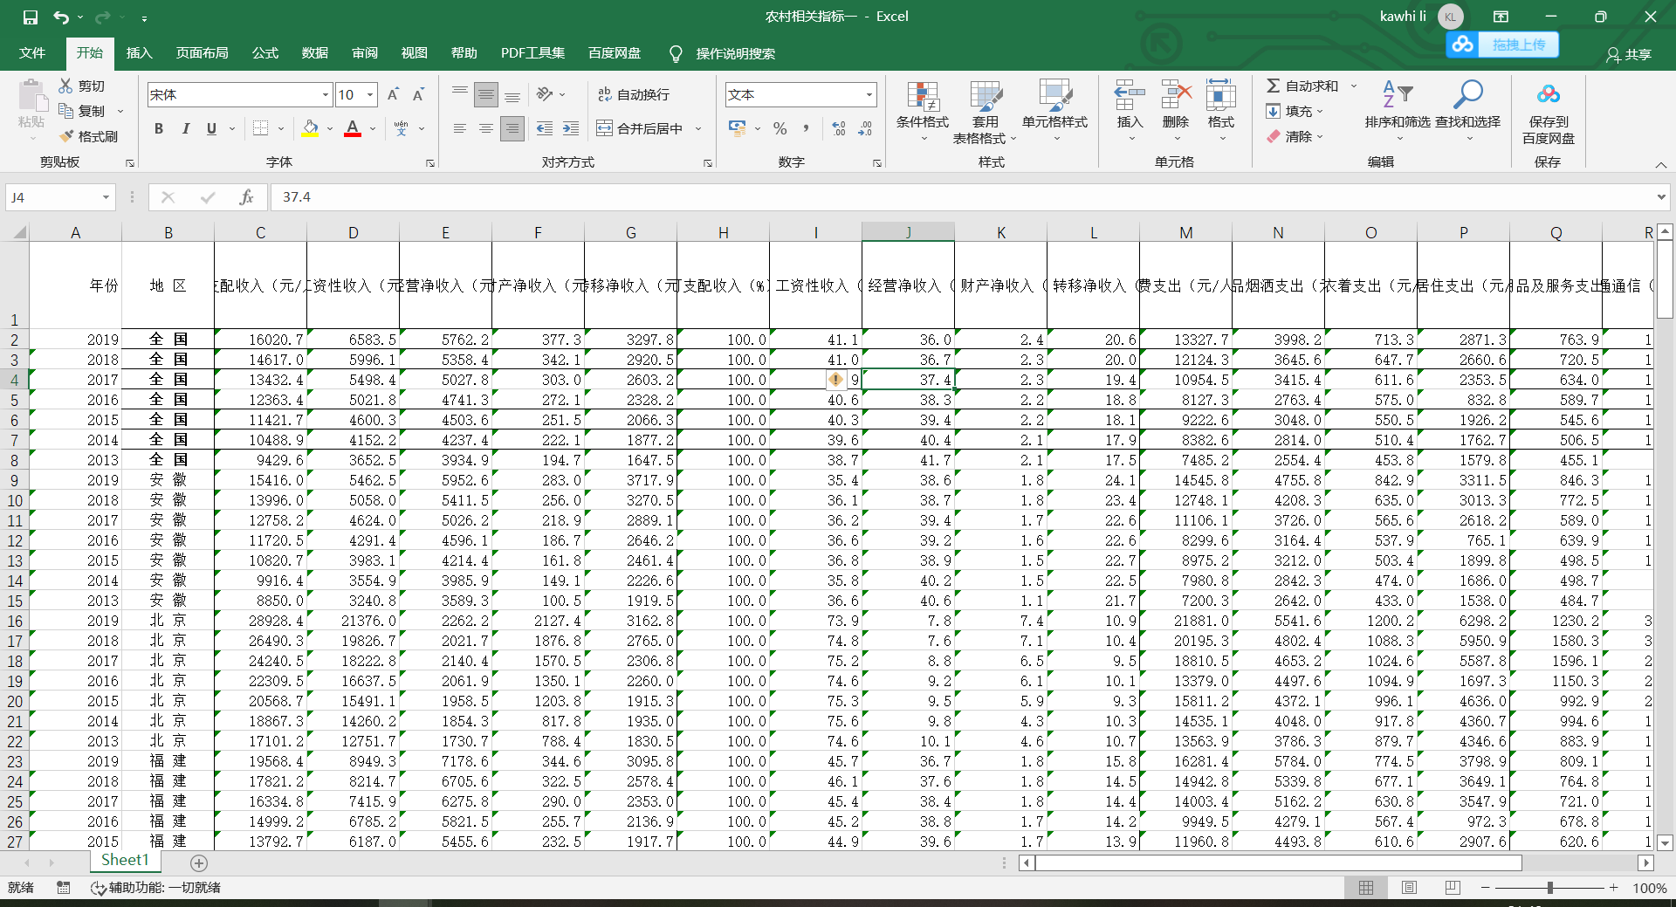
Task: Click the AutoSum (自动求和) button
Action: coord(1302,86)
